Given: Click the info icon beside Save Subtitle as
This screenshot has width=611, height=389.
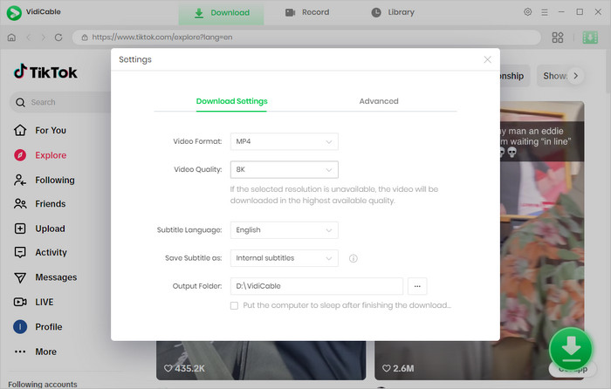Looking at the screenshot, I should pyautogui.click(x=353, y=258).
